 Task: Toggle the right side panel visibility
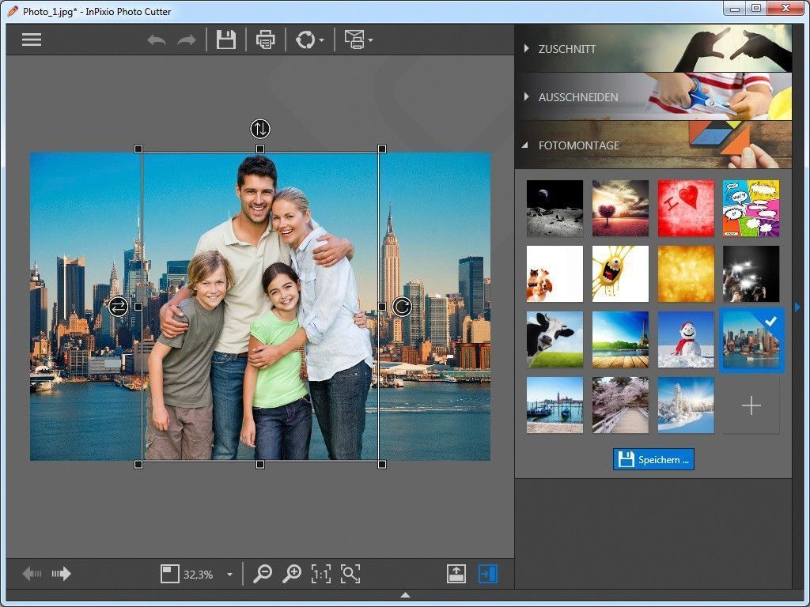[x=488, y=575]
